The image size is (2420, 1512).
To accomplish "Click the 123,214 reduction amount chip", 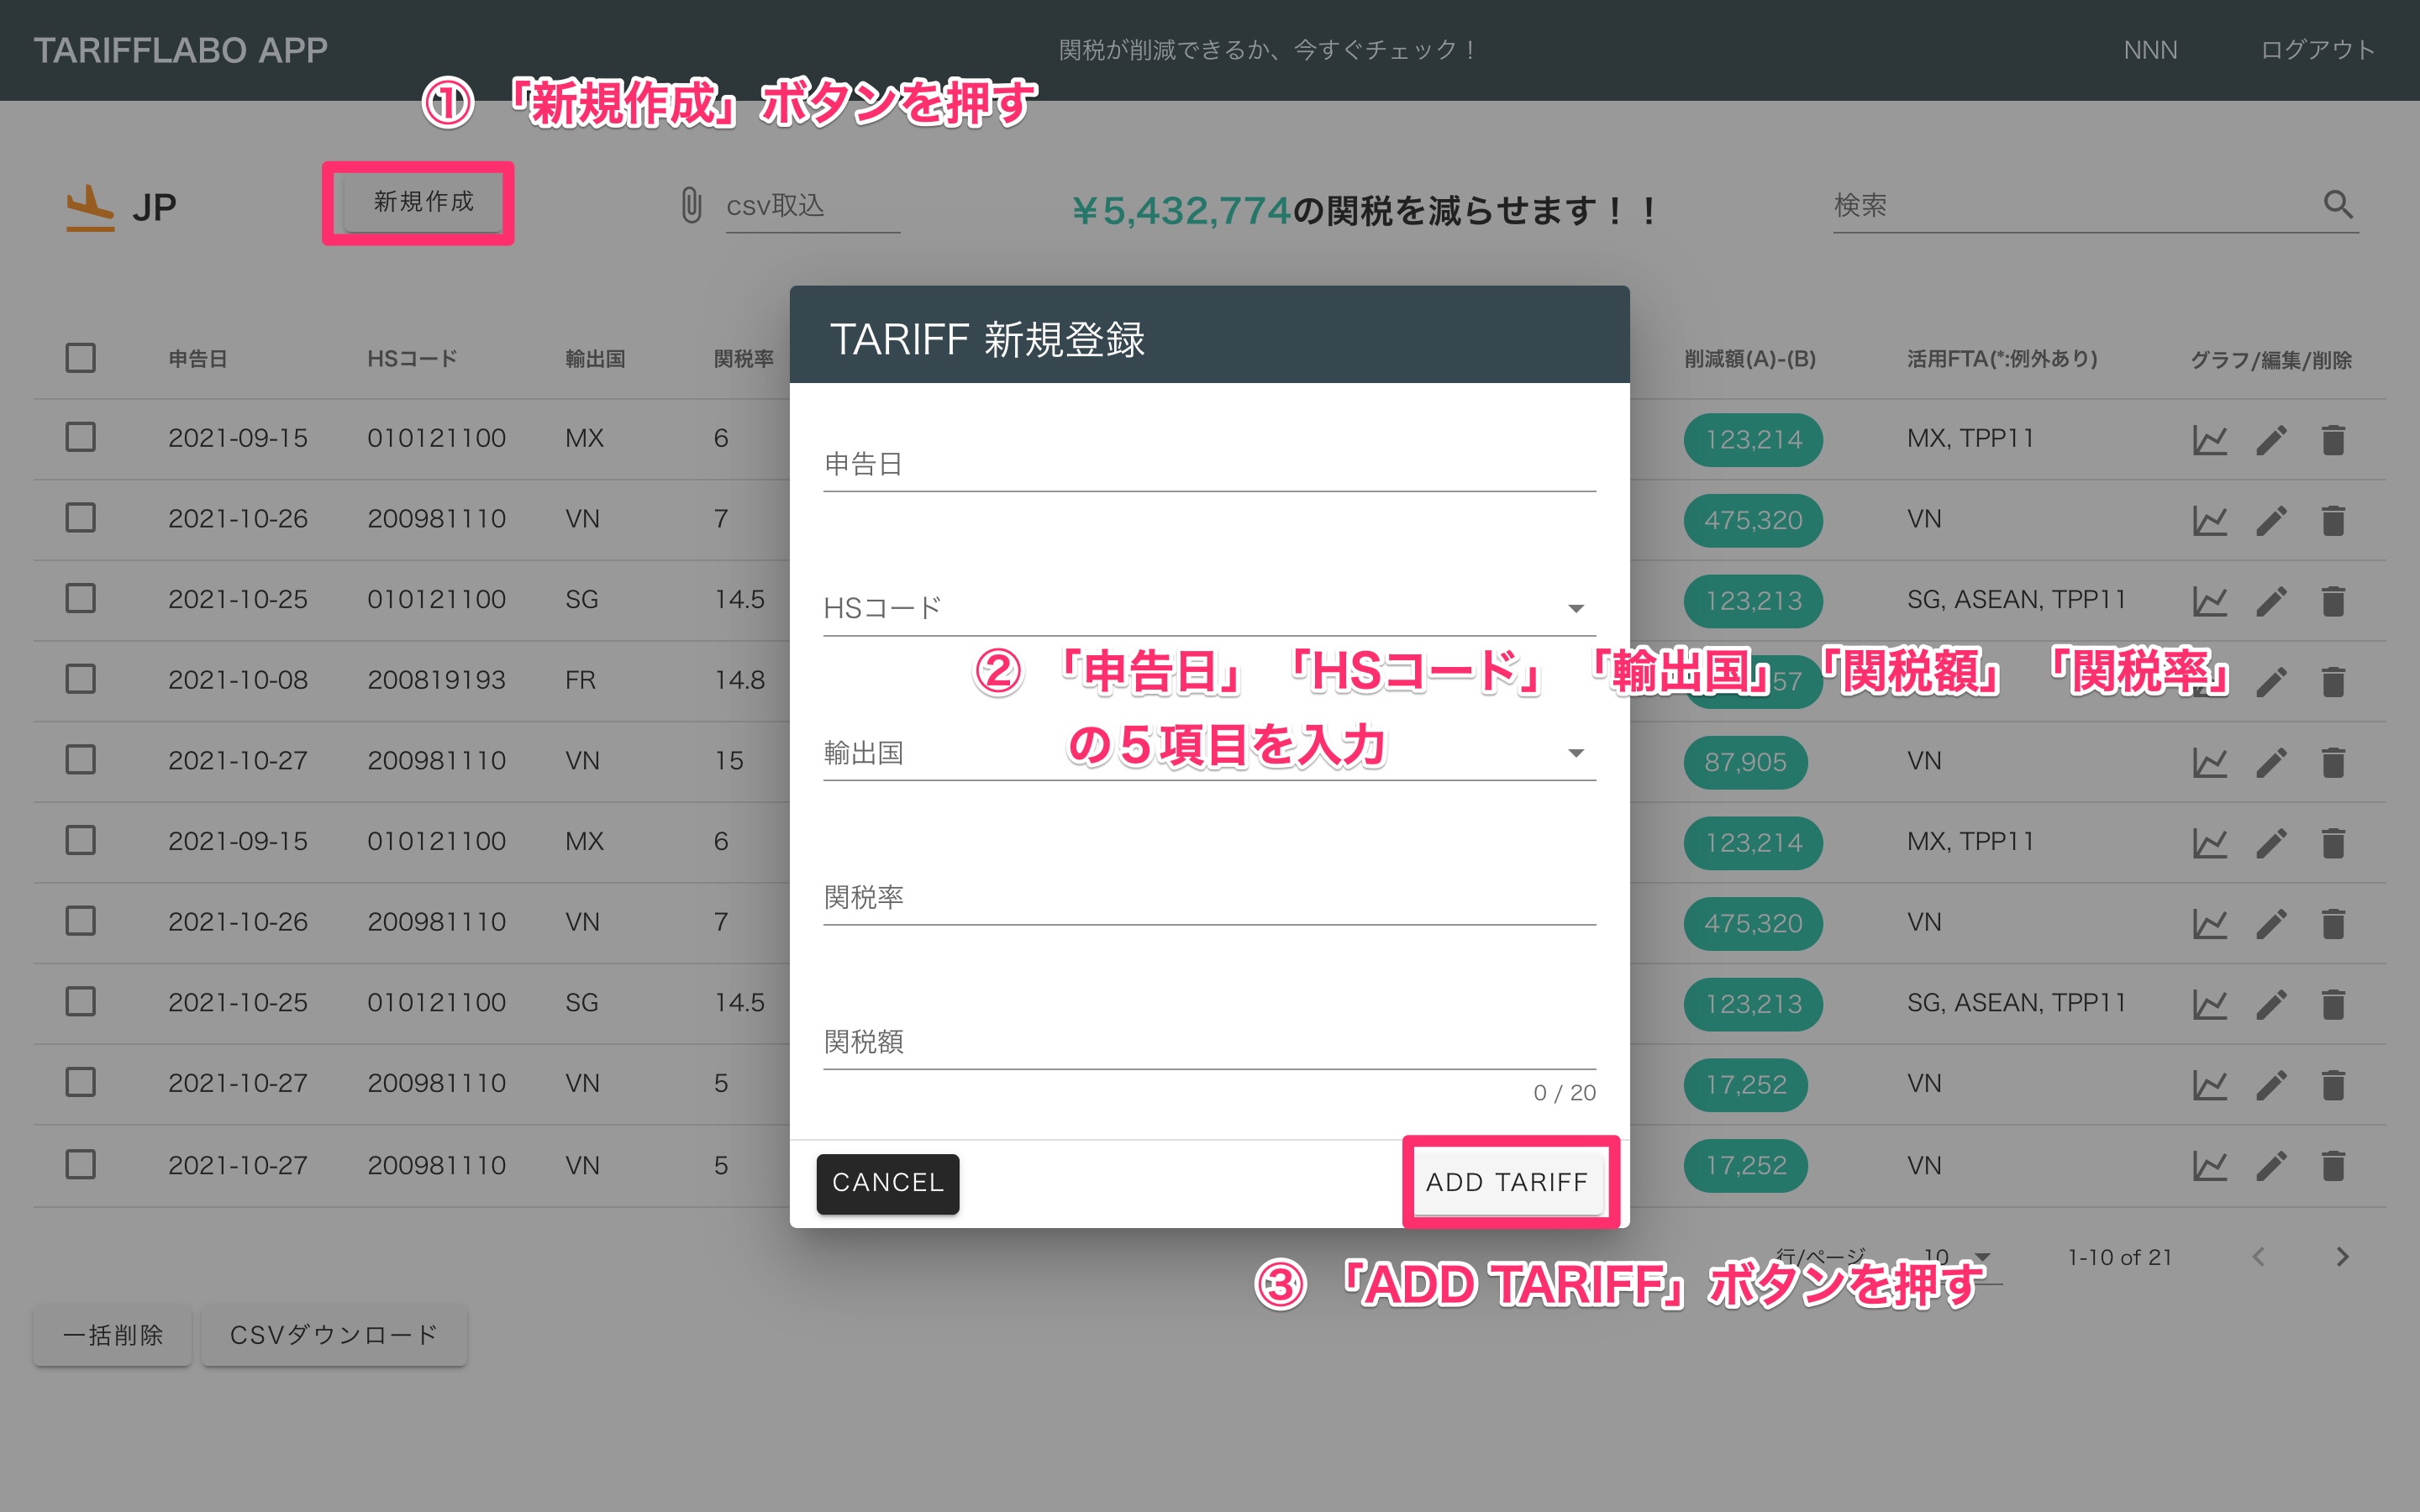I will coord(1753,440).
